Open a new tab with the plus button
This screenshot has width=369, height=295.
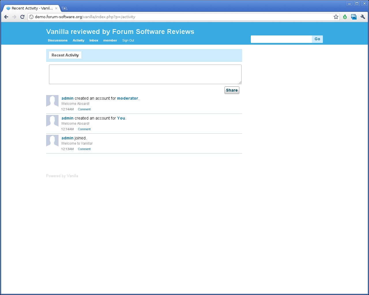click(65, 8)
